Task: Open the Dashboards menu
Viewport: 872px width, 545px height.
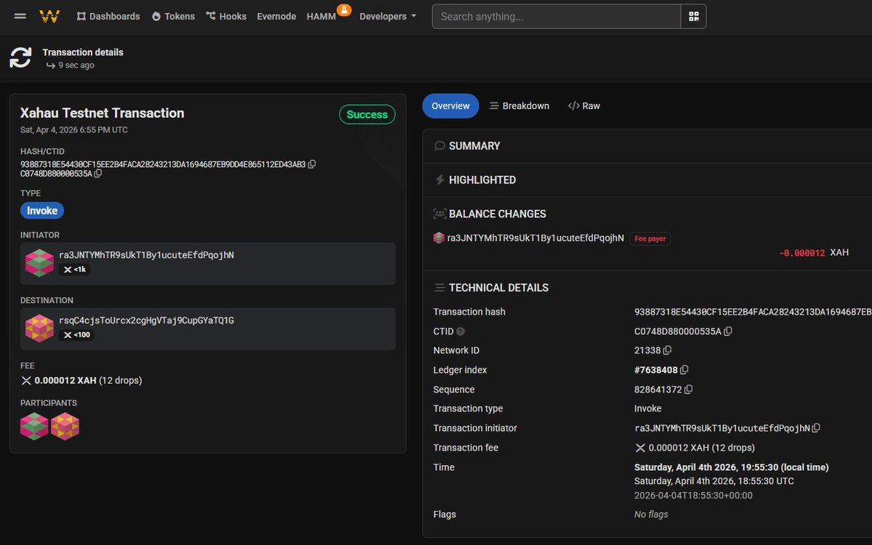Action: (108, 16)
